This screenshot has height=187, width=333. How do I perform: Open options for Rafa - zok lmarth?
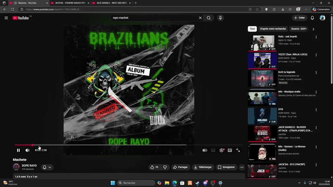[316, 37]
